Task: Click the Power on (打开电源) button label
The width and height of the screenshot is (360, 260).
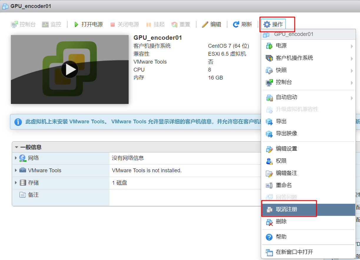Action: 92,24
